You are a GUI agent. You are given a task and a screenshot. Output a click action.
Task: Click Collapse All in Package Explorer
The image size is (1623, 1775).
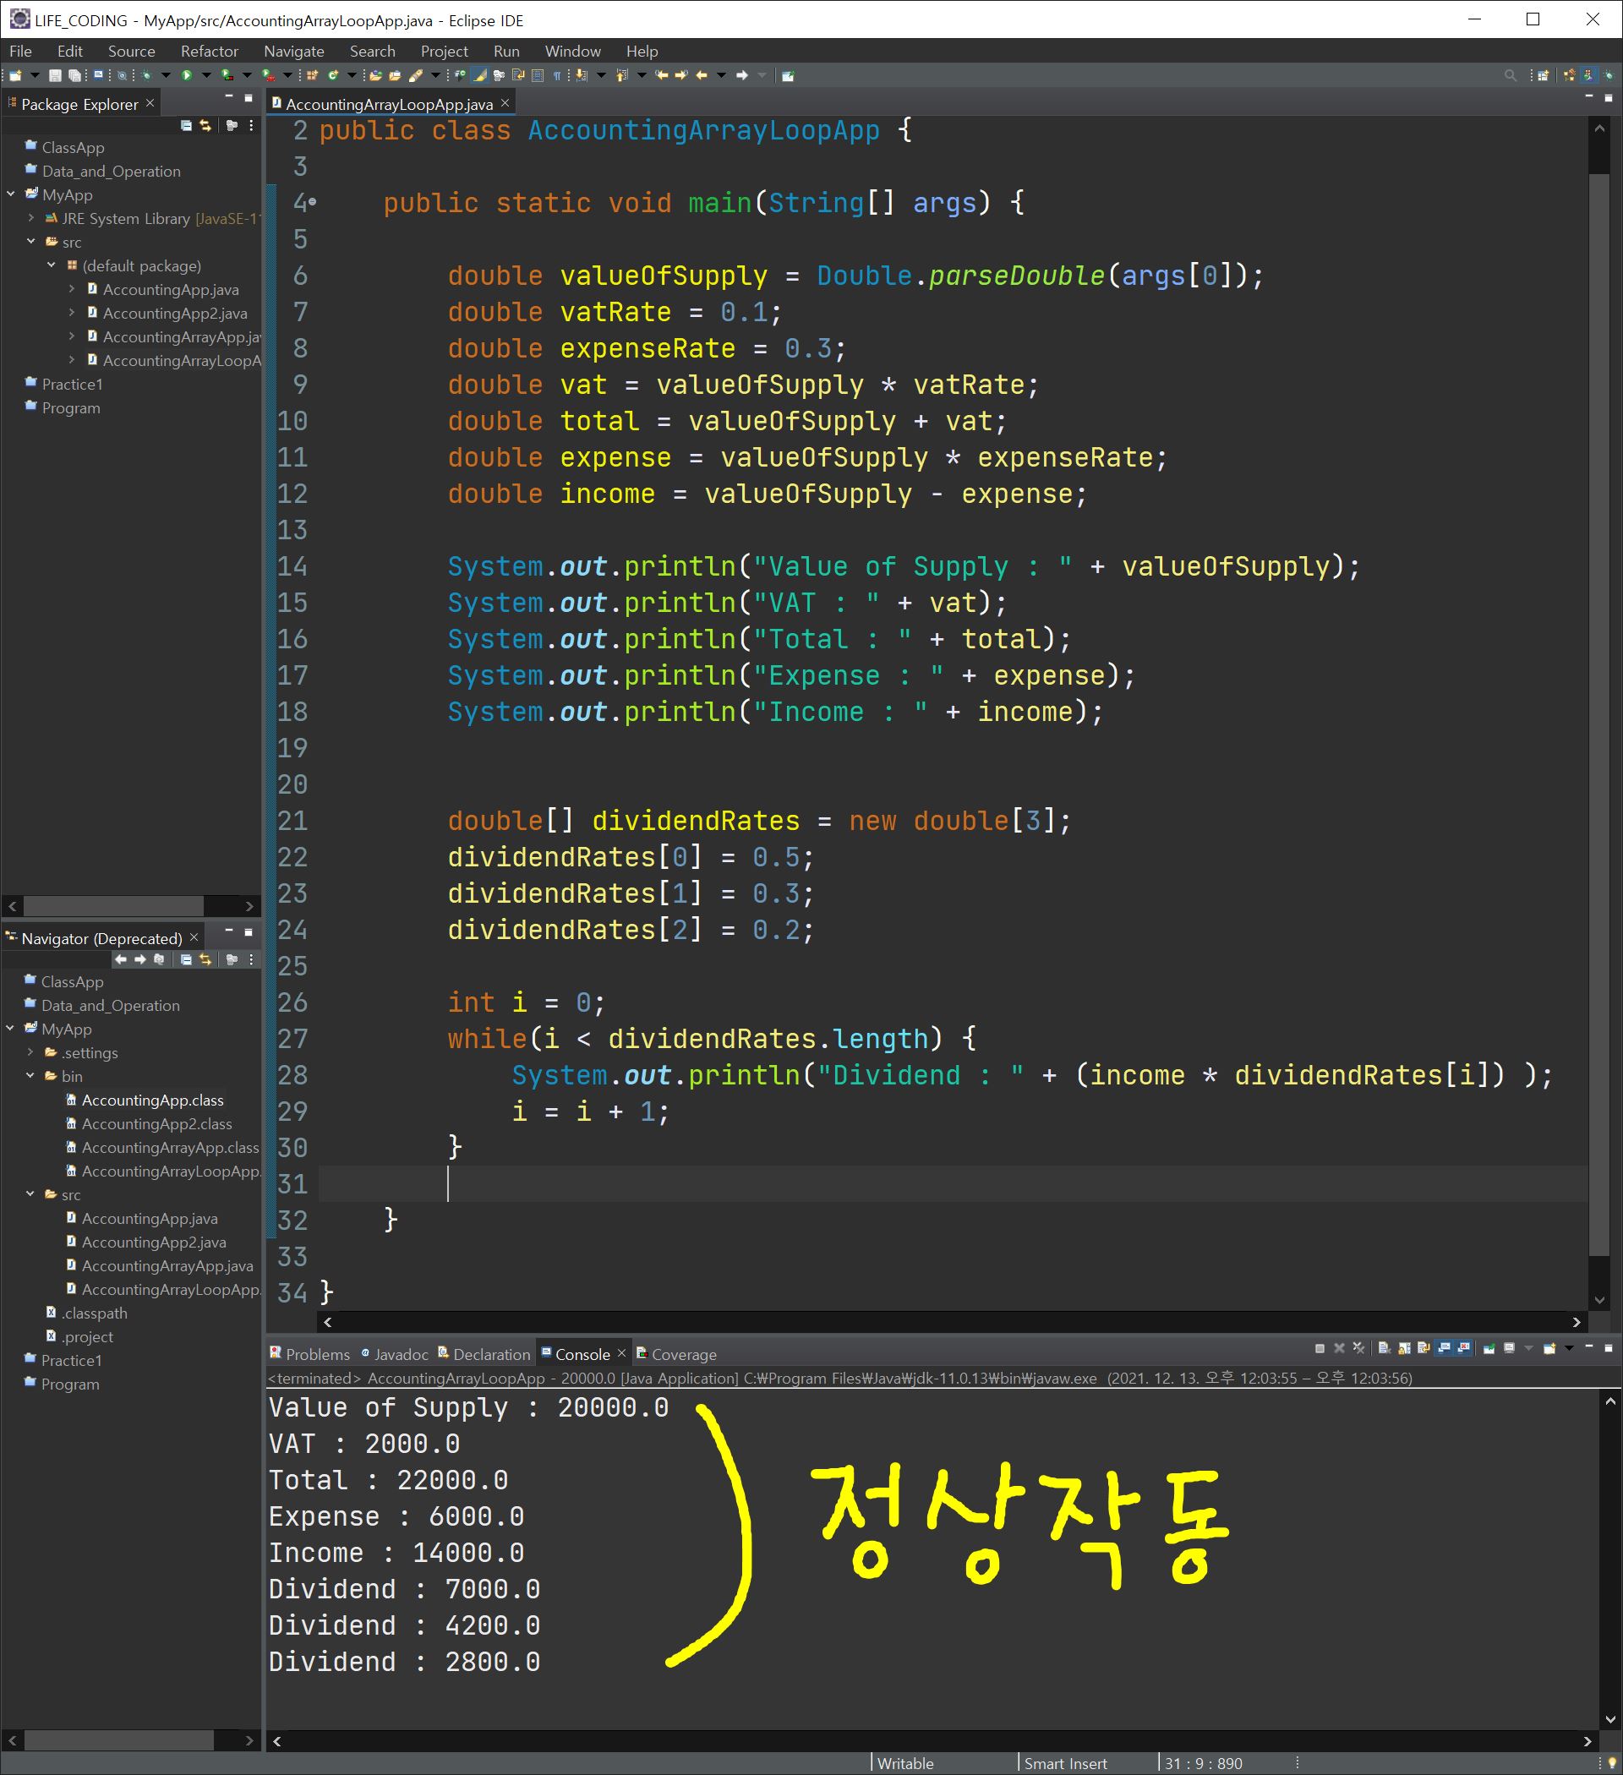[186, 126]
